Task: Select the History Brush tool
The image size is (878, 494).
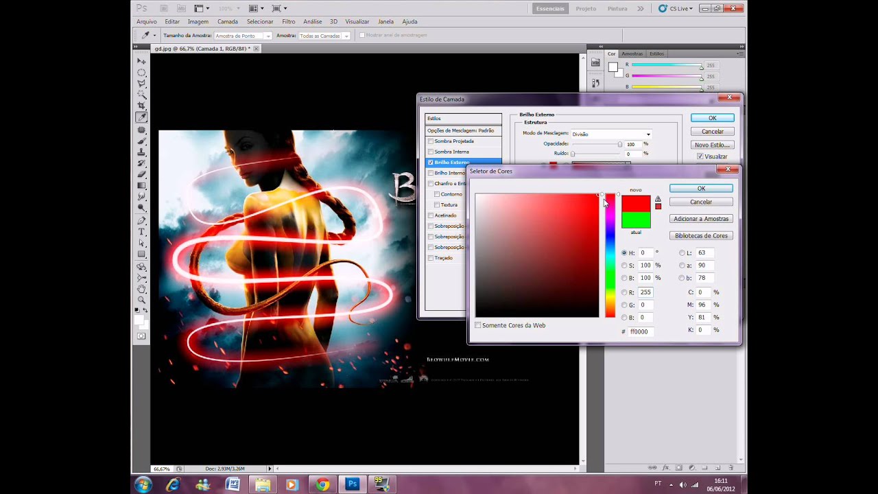Action: (x=141, y=163)
